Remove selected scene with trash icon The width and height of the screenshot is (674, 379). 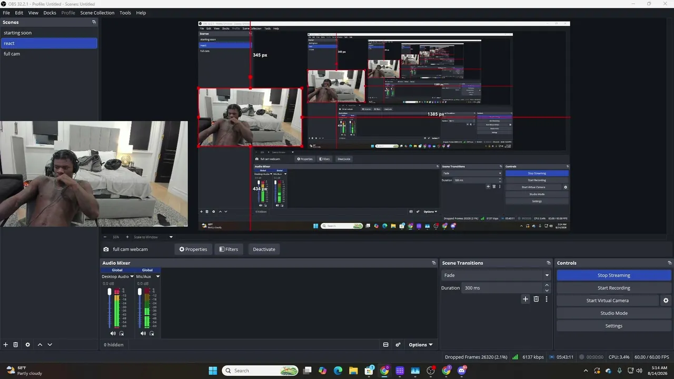coord(16,345)
